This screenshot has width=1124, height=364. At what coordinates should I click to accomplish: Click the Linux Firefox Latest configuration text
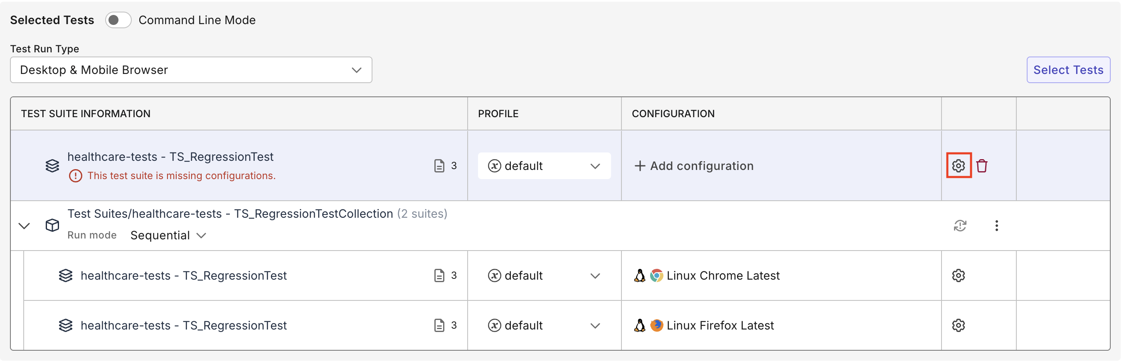(720, 326)
